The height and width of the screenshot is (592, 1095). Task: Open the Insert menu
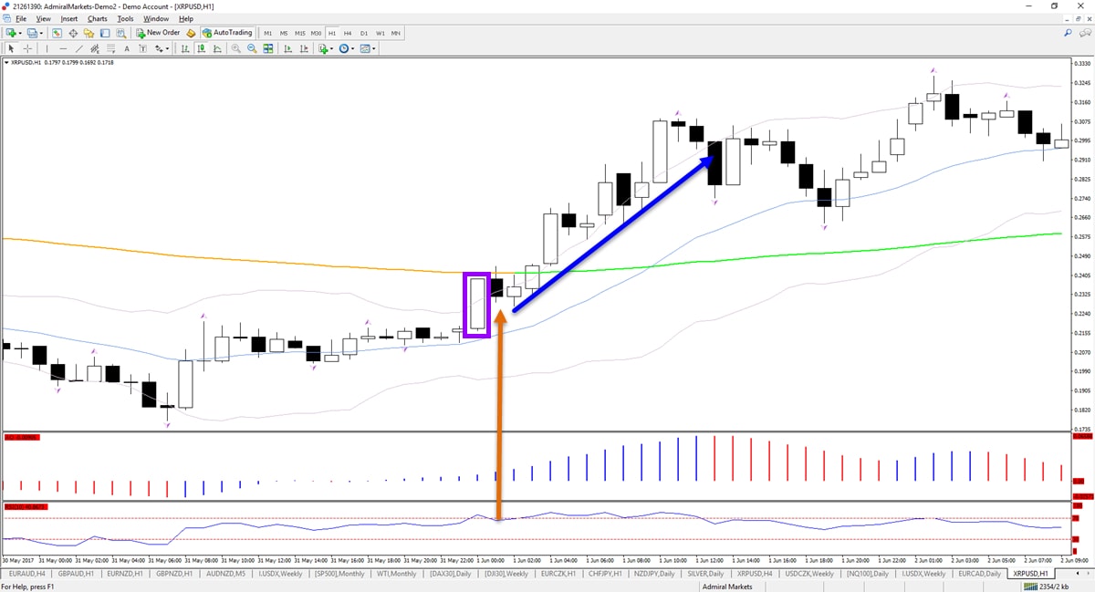pos(69,18)
